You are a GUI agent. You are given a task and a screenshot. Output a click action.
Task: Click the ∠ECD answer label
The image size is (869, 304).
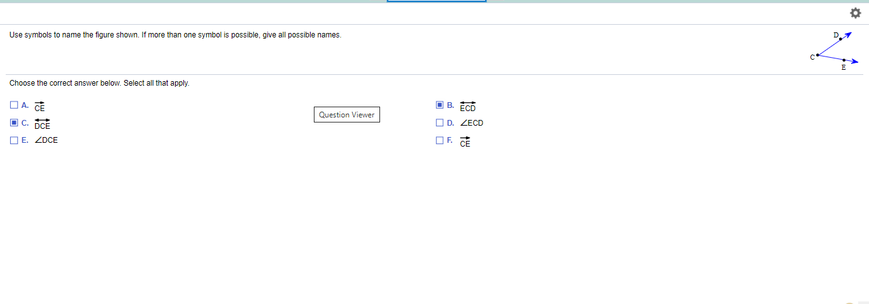(x=472, y=123)
